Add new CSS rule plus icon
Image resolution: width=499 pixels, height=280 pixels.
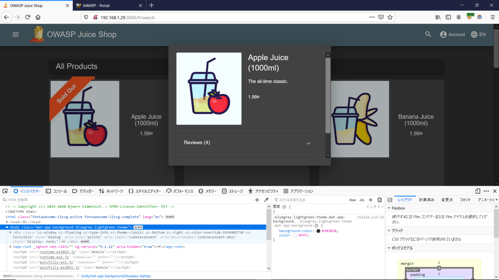[371, 200]
